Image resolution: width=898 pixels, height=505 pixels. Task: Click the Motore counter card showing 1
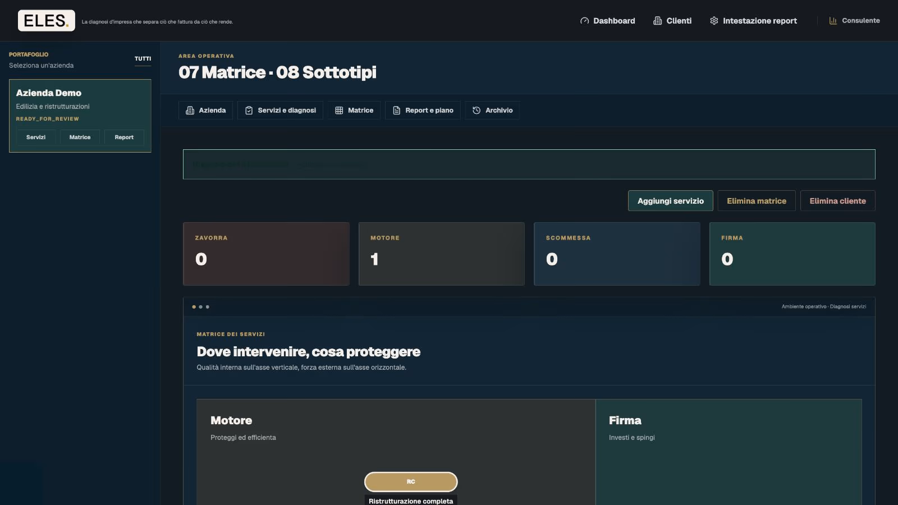click(x=442, y=254)
